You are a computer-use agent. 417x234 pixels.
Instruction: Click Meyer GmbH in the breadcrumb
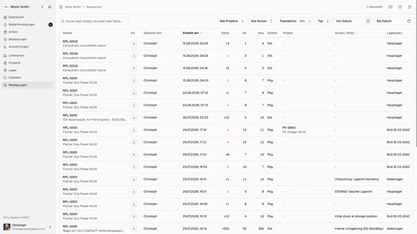point(73,7)
